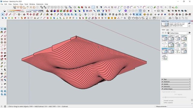193x108 pixels.
Task: Activate the Circle tool in left toolbar
Action: (2, 42)
